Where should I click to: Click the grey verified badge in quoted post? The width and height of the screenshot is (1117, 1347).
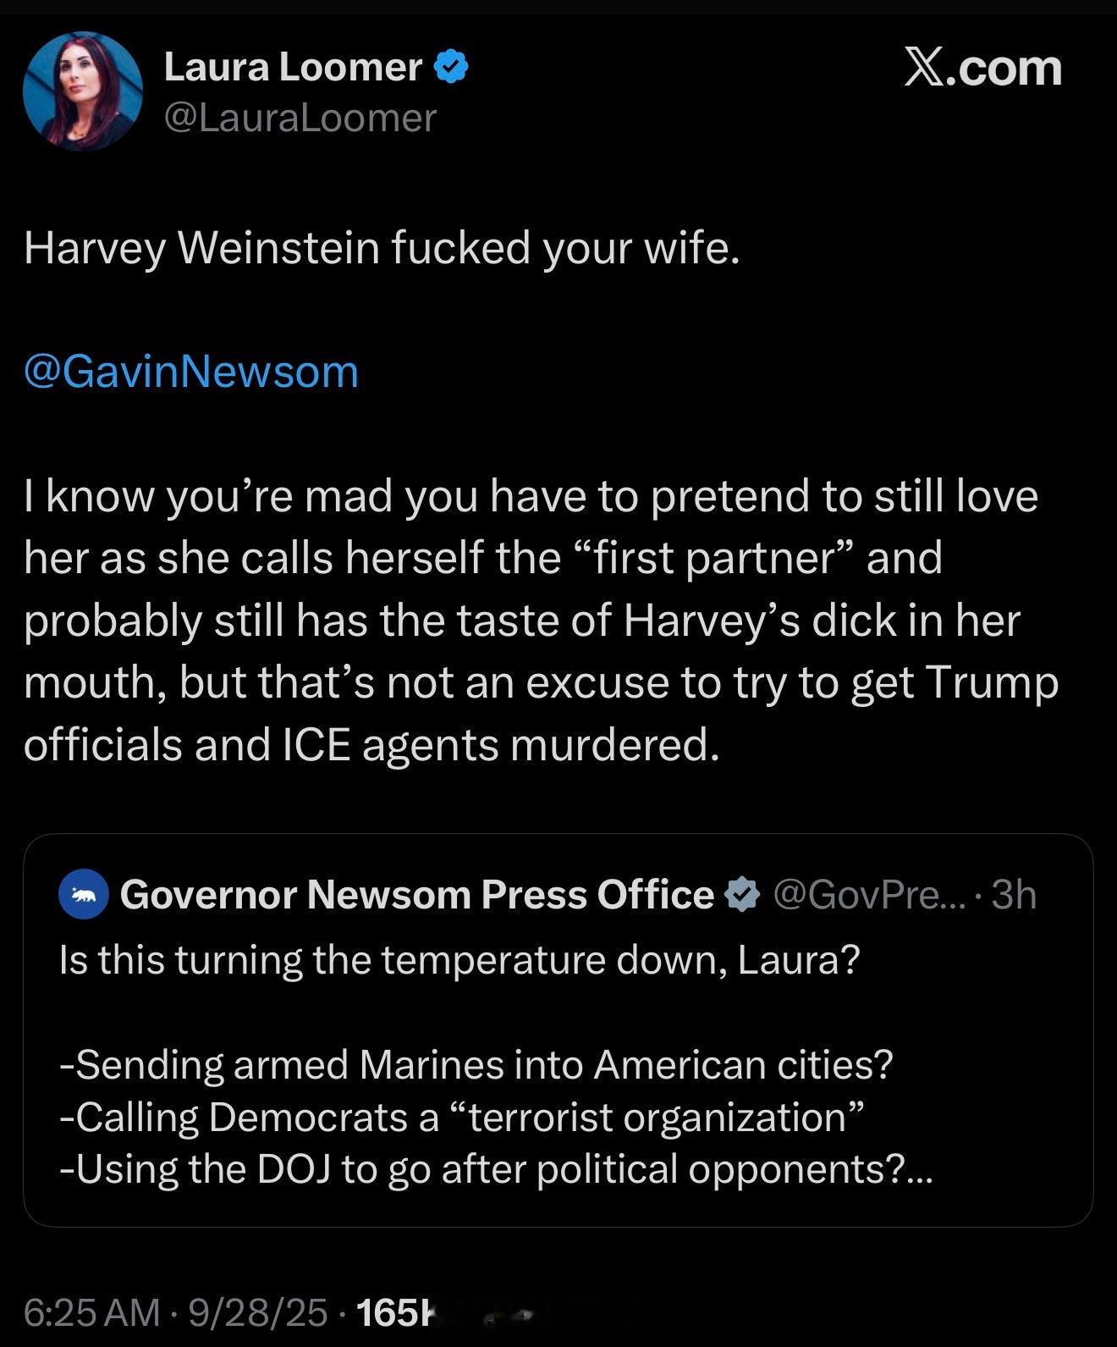[x=741, y=895]
